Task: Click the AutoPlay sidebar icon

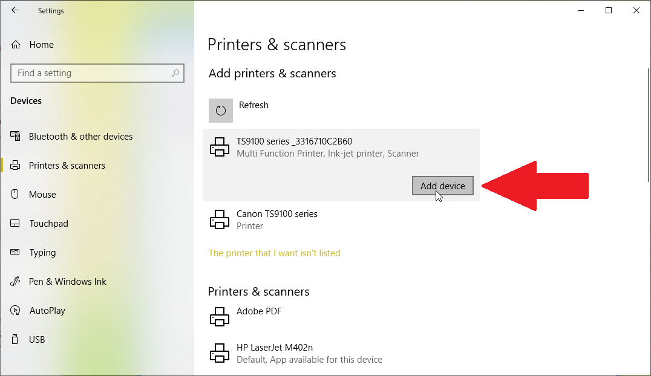Action: pyautogui.click(x=15, y=311)
